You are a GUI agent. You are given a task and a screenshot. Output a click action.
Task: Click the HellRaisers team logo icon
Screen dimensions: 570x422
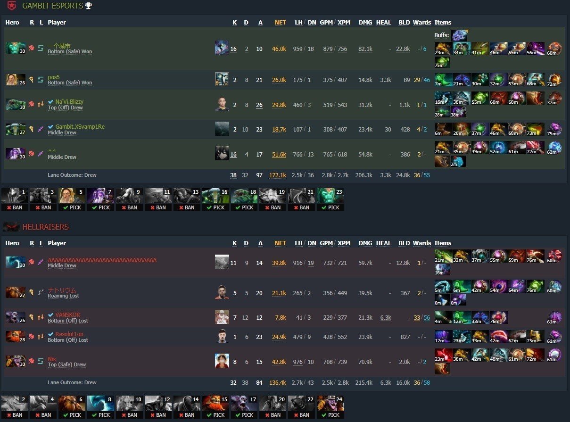pos(11,227)
